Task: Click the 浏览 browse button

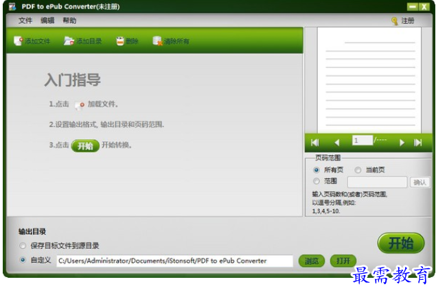Action: pyautogui.click(x=312, y=261)
